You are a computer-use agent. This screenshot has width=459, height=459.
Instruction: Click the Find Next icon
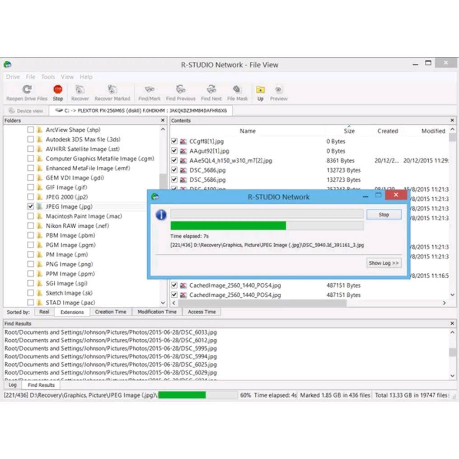tap(211, 89)
